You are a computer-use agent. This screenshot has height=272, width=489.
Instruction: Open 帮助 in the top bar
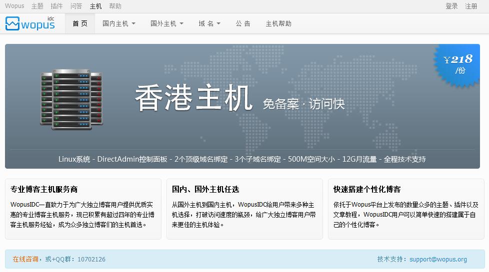coord(115,6)
